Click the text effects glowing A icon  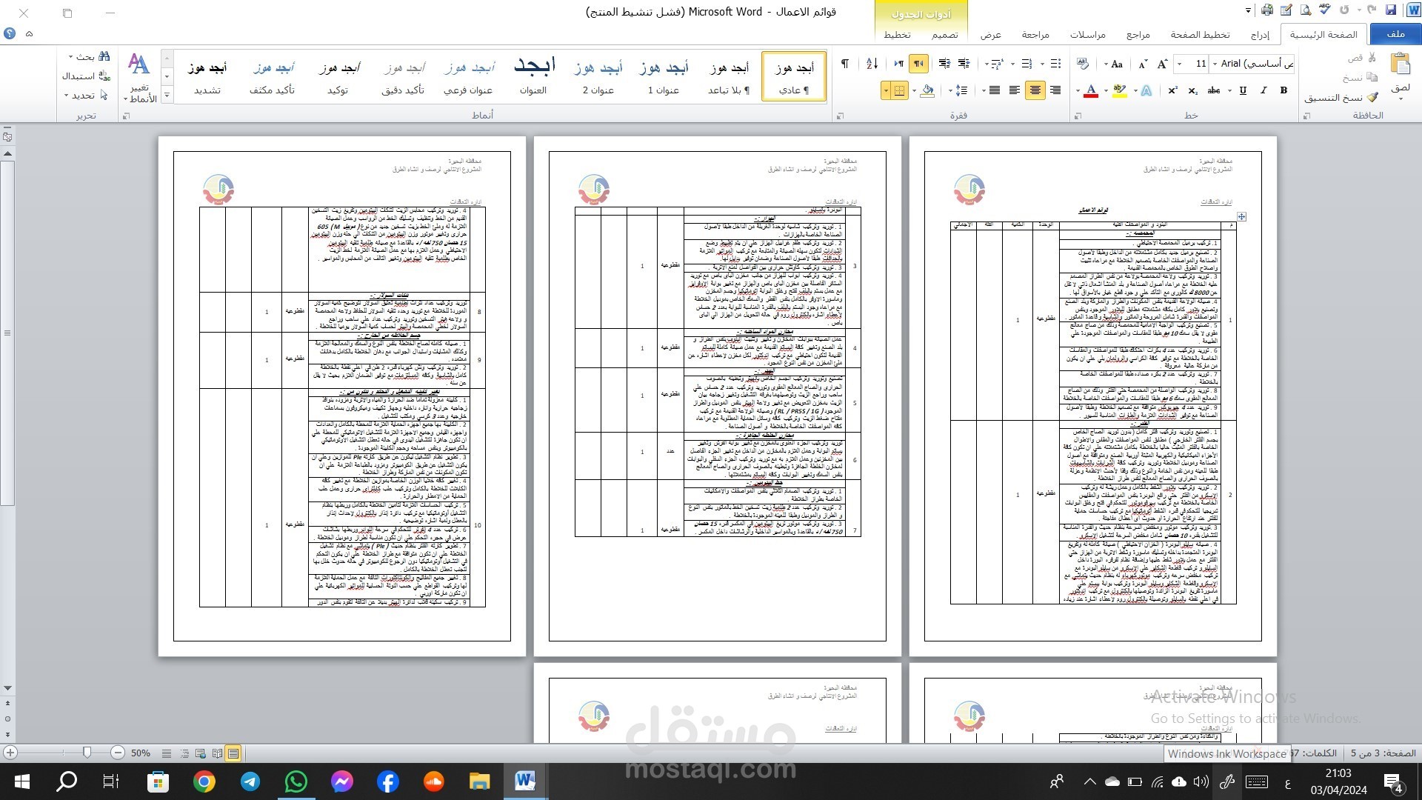pos(1146,90)
